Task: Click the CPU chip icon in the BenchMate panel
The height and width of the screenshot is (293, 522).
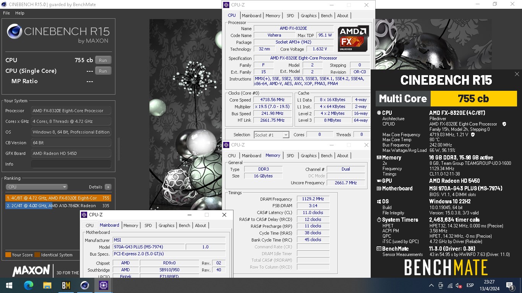Action: 379,113
